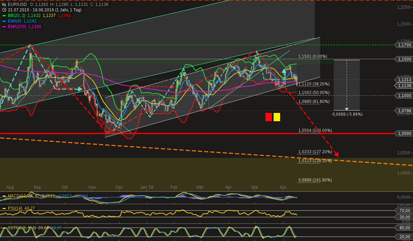Image resolution: width=413 pixels, height=241 pixels.
Task: Click the close price C: 1,1136
Action: (x=99, y=4)
